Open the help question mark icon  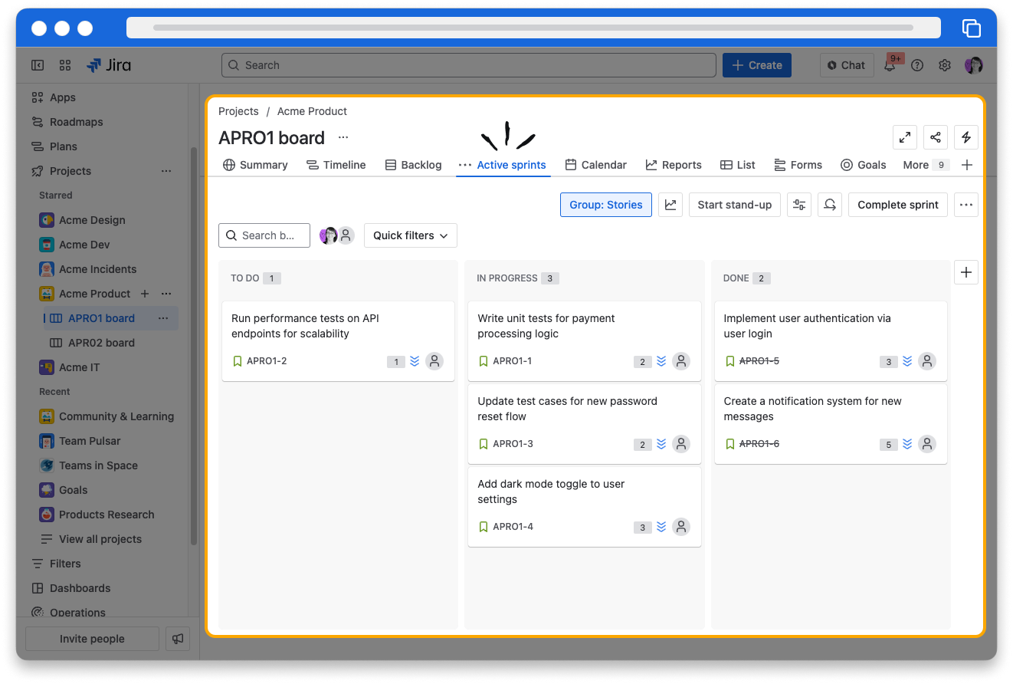click(x=917, y=65)
